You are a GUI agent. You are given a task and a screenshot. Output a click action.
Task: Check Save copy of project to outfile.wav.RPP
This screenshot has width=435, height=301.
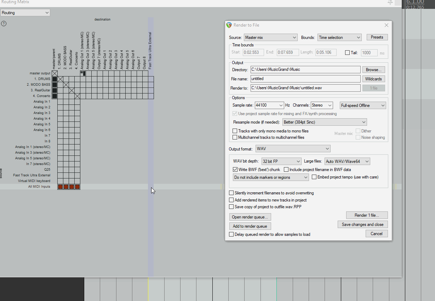pyautogui.click(x=231, y=207)
